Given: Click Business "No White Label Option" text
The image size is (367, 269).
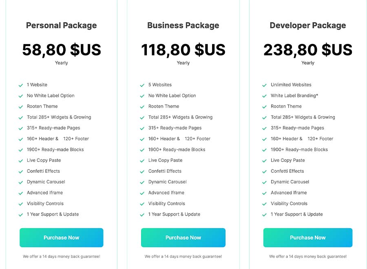Looking at the screenshot, I should 172,95.
